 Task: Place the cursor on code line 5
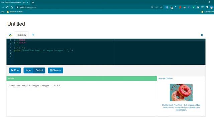[43, 50]
